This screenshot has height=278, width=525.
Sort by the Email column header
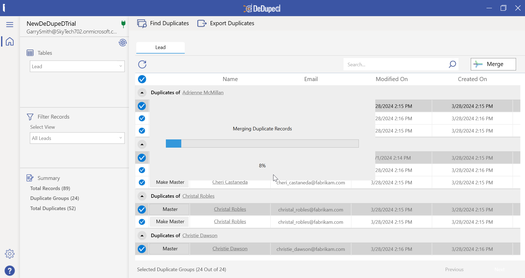(311, 79)
